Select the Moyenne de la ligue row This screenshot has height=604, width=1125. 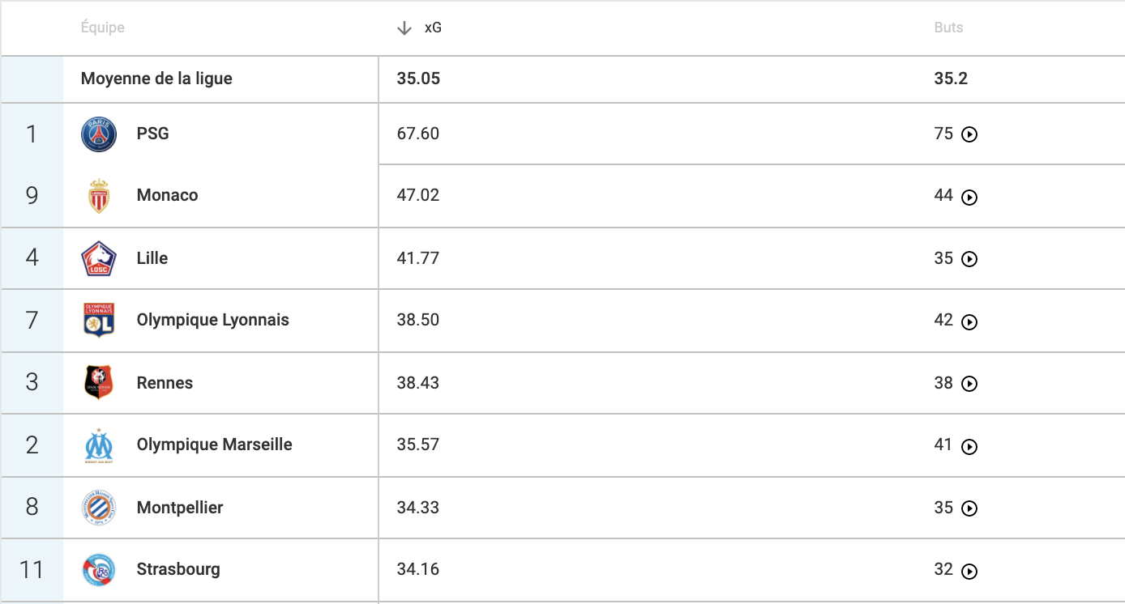click(562, 79)
